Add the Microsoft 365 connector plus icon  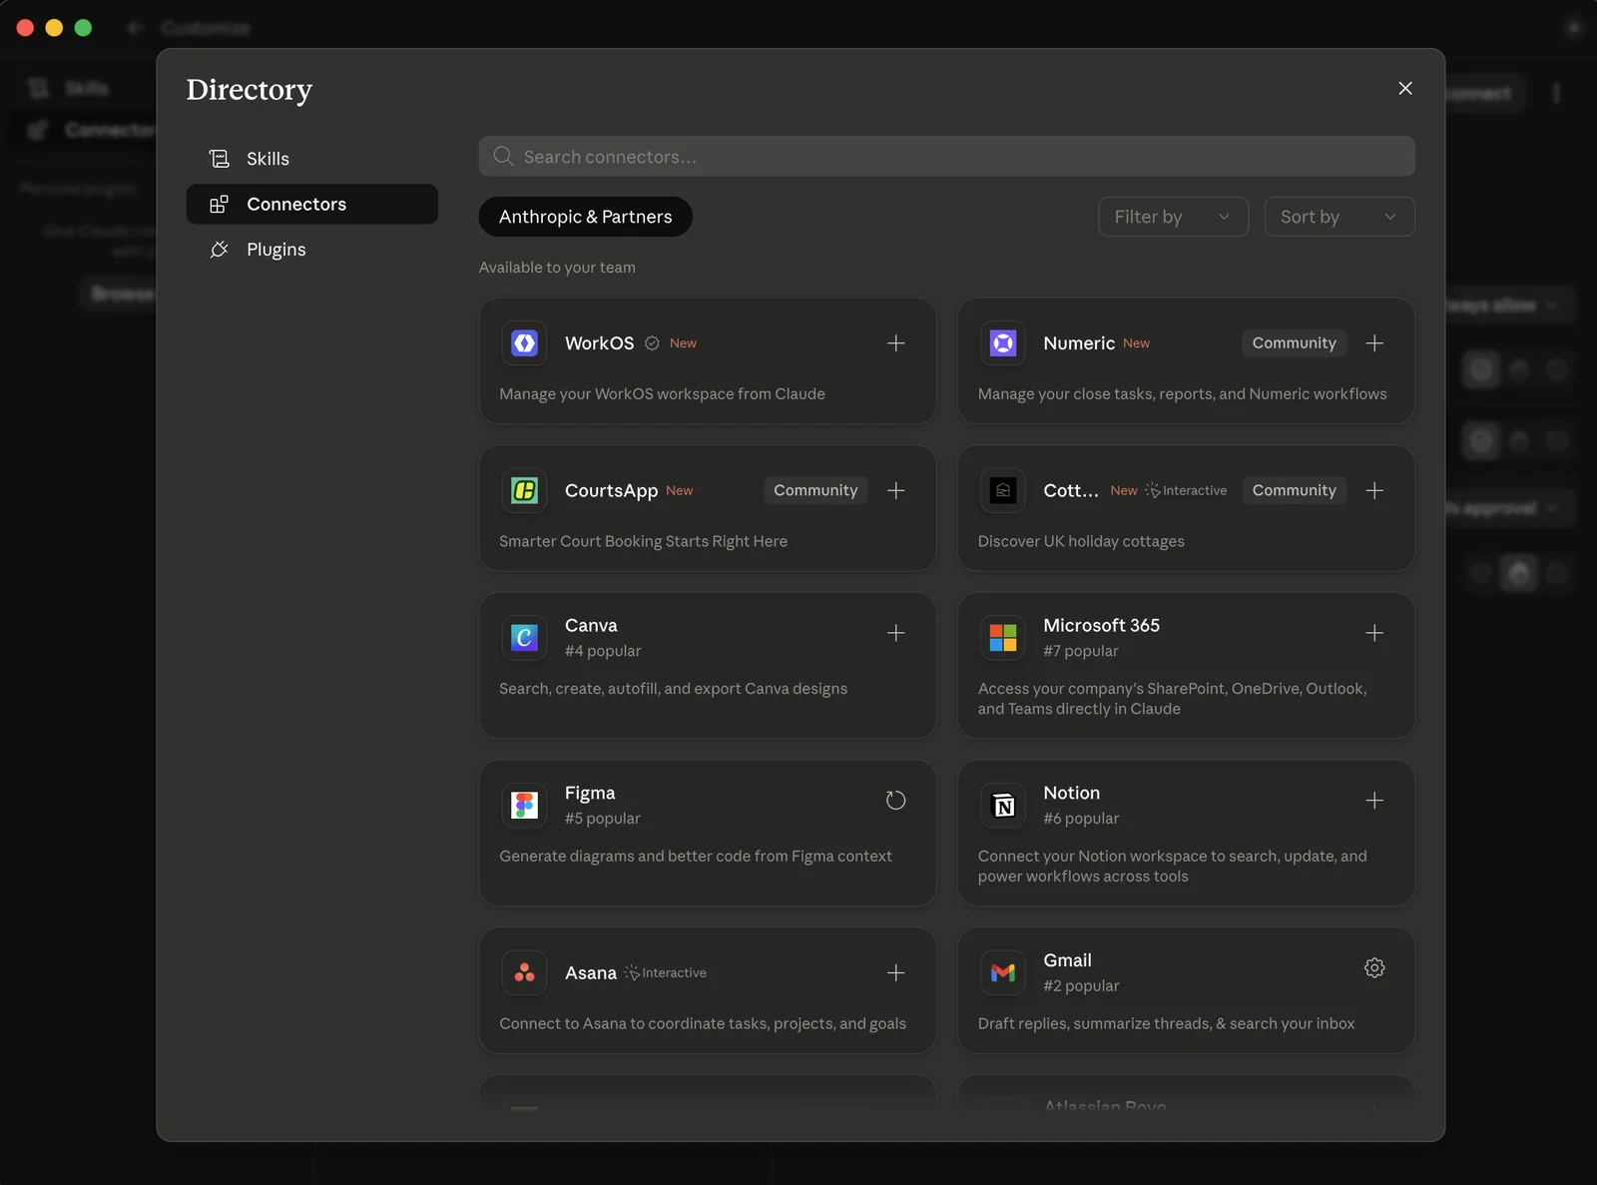(x=1374, y=633)
